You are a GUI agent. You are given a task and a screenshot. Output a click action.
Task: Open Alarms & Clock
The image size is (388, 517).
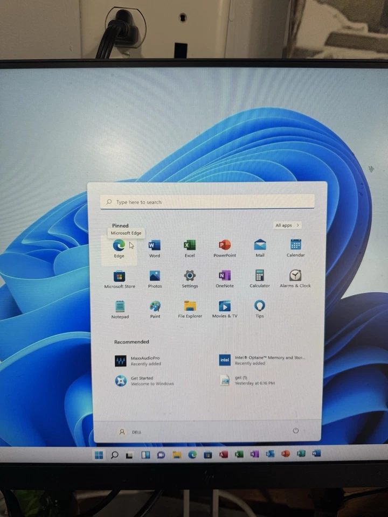(x=295, y=278)
